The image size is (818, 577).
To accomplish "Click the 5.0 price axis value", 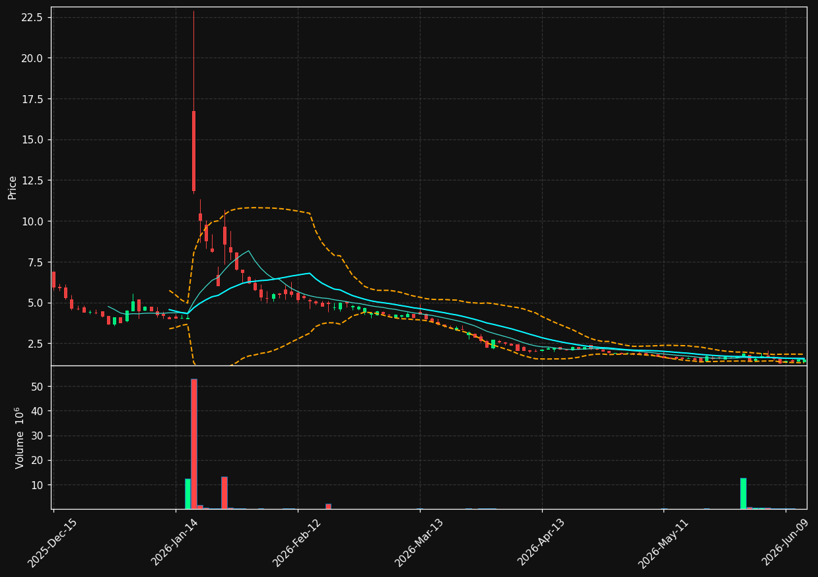I will [x=35, y=303].
